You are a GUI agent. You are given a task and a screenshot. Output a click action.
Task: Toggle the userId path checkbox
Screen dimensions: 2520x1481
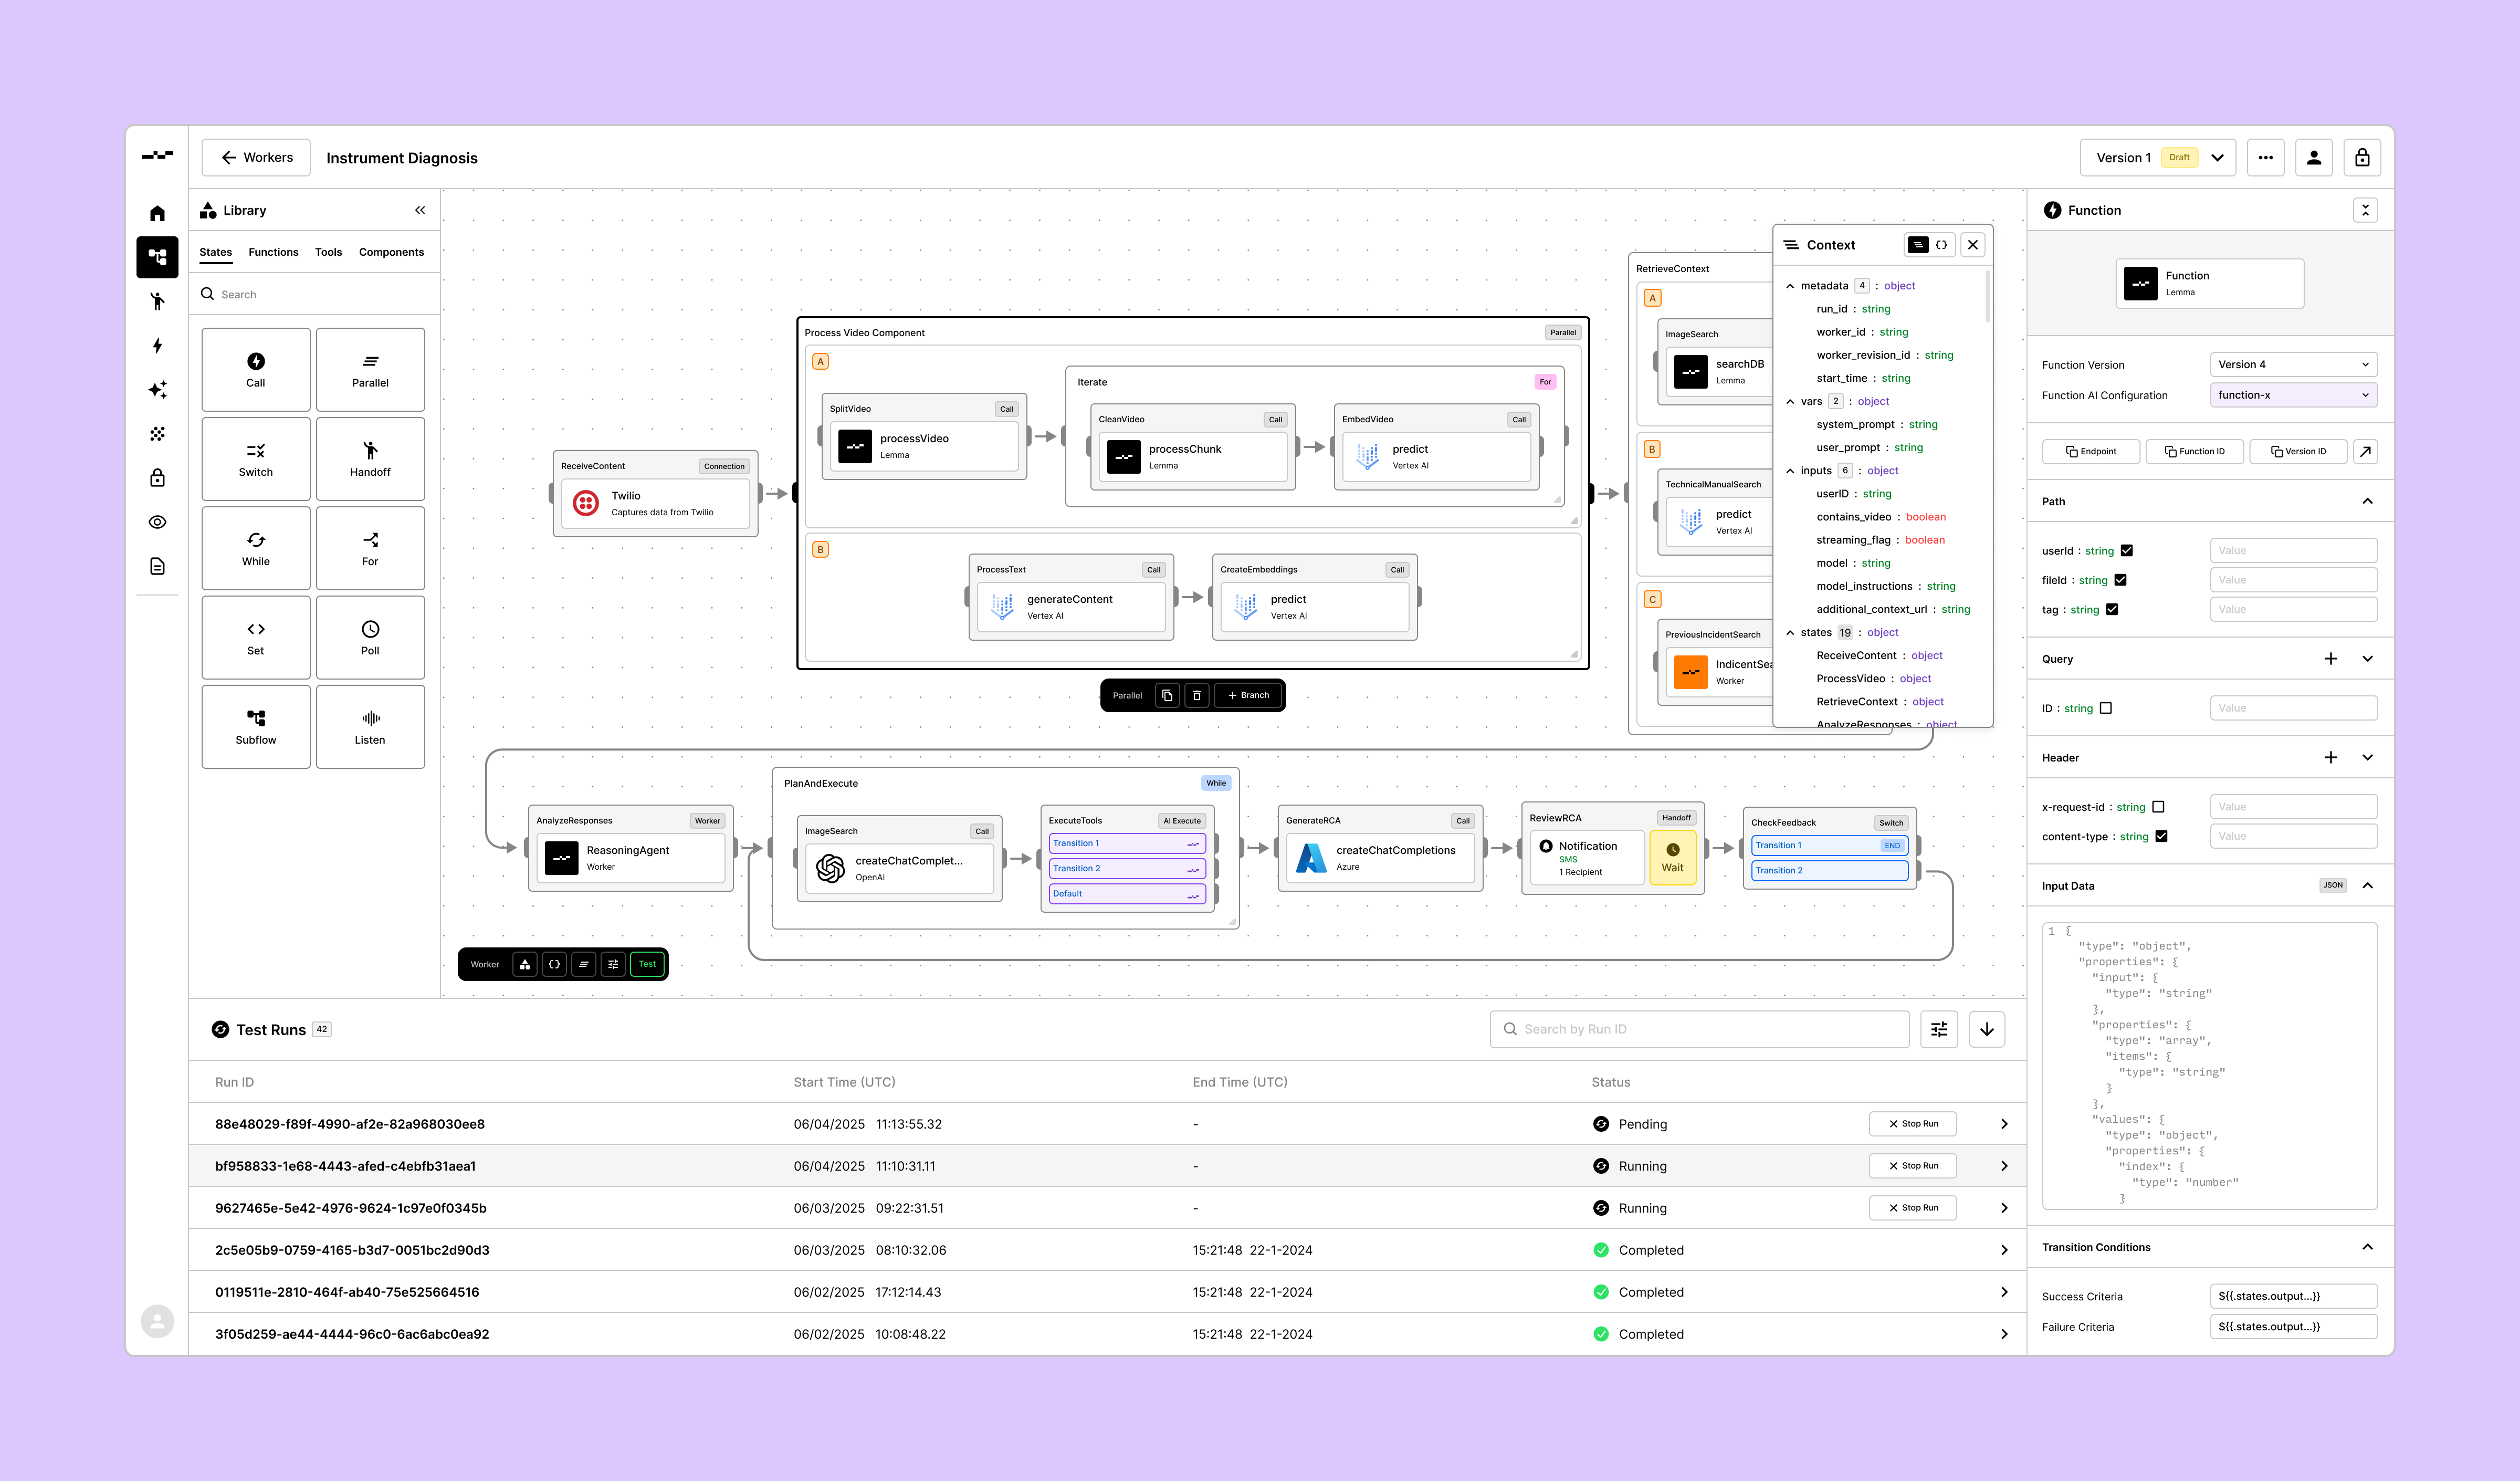pyautogui.click(x=2127, y=550)
